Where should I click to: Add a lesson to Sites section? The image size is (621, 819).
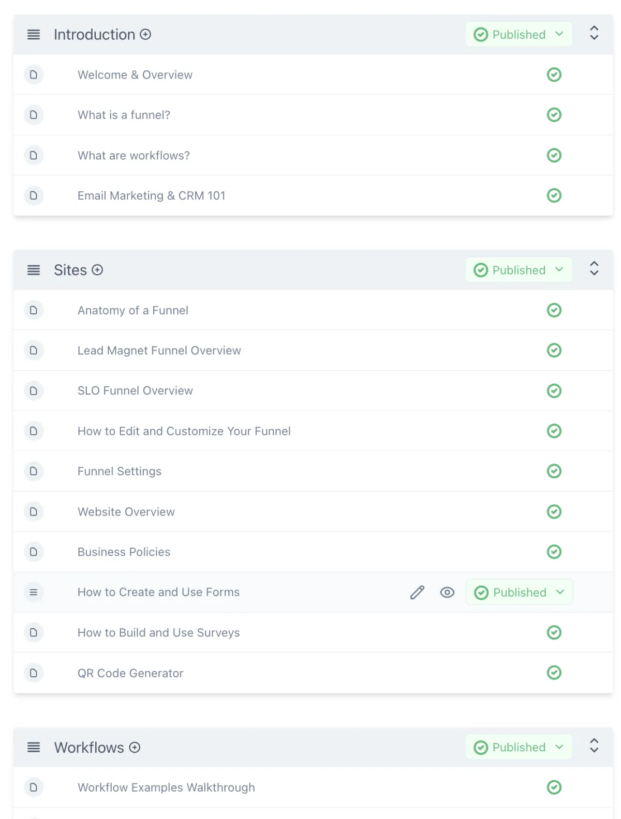point(97,270)
